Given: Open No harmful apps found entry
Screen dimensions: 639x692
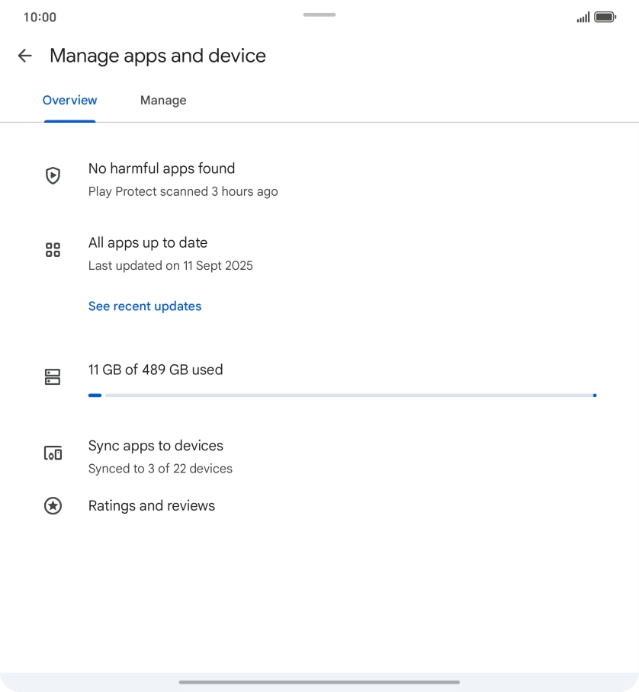Looking at the screenshot, I should click(162, 168).
